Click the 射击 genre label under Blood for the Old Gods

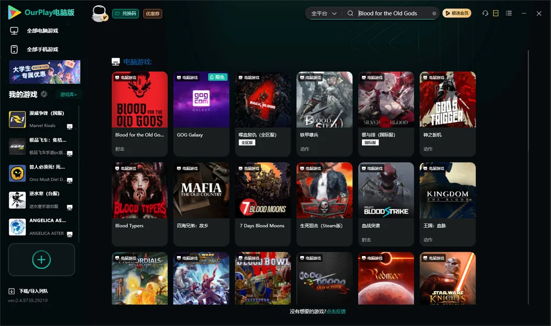120,149
